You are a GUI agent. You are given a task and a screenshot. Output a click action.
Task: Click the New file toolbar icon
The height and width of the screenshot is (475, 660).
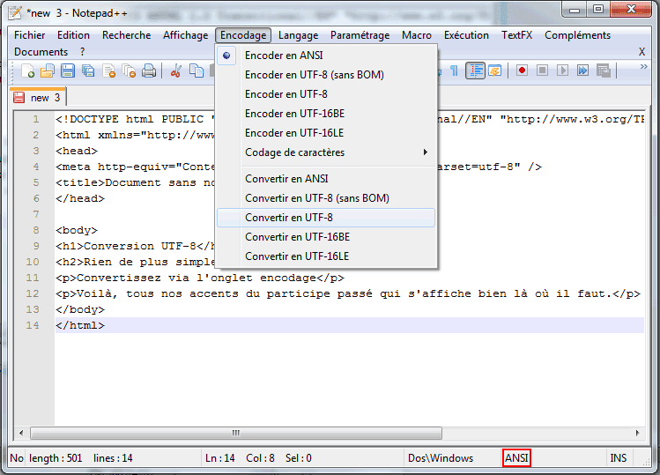tap(27, 71)
